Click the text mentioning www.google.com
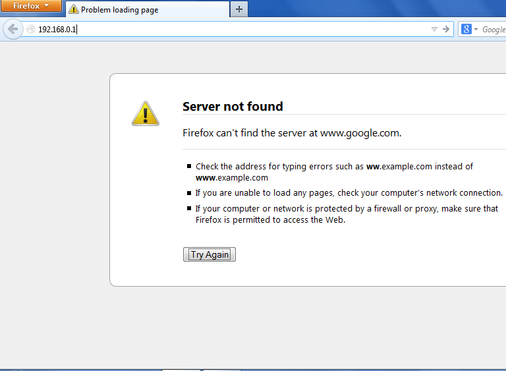Viewport: 506px width, 371px height. (x=292, y=132)
